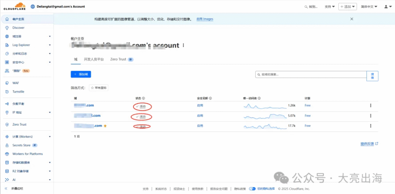The width and height of the screenshot is (395, 194).
Task: Click the 隐私政策 footer link
Action: tap(240, 189)
